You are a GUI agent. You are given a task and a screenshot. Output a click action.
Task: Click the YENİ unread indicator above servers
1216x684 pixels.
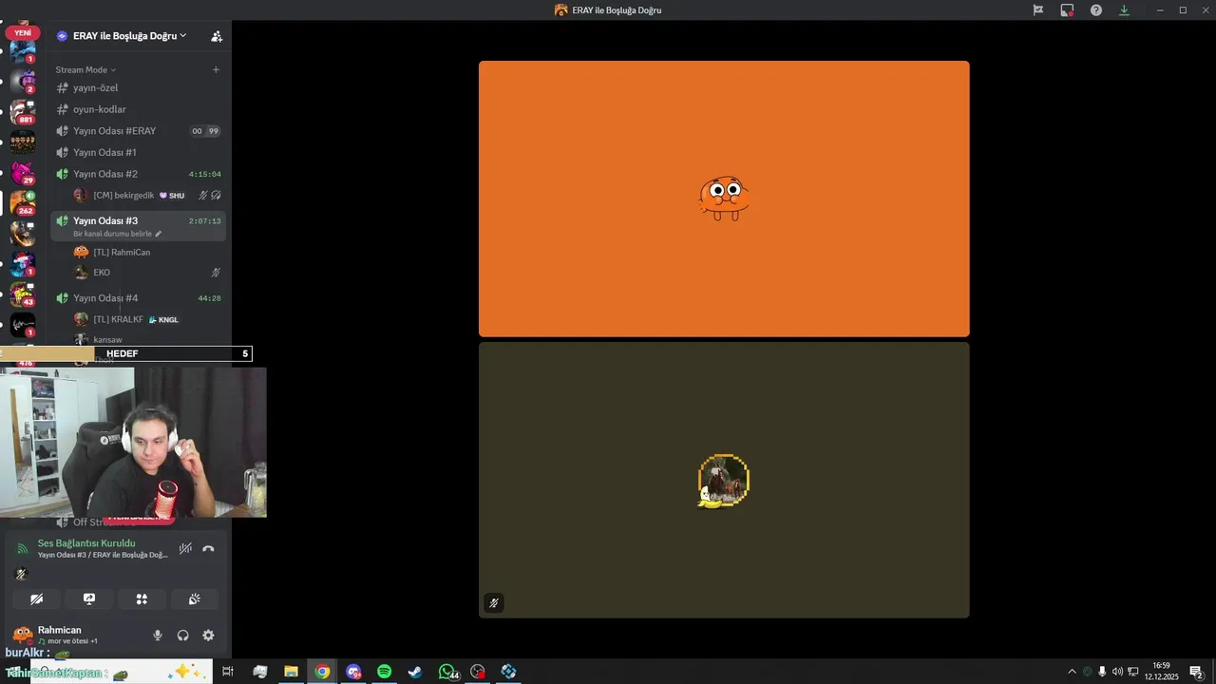point(23,32)
